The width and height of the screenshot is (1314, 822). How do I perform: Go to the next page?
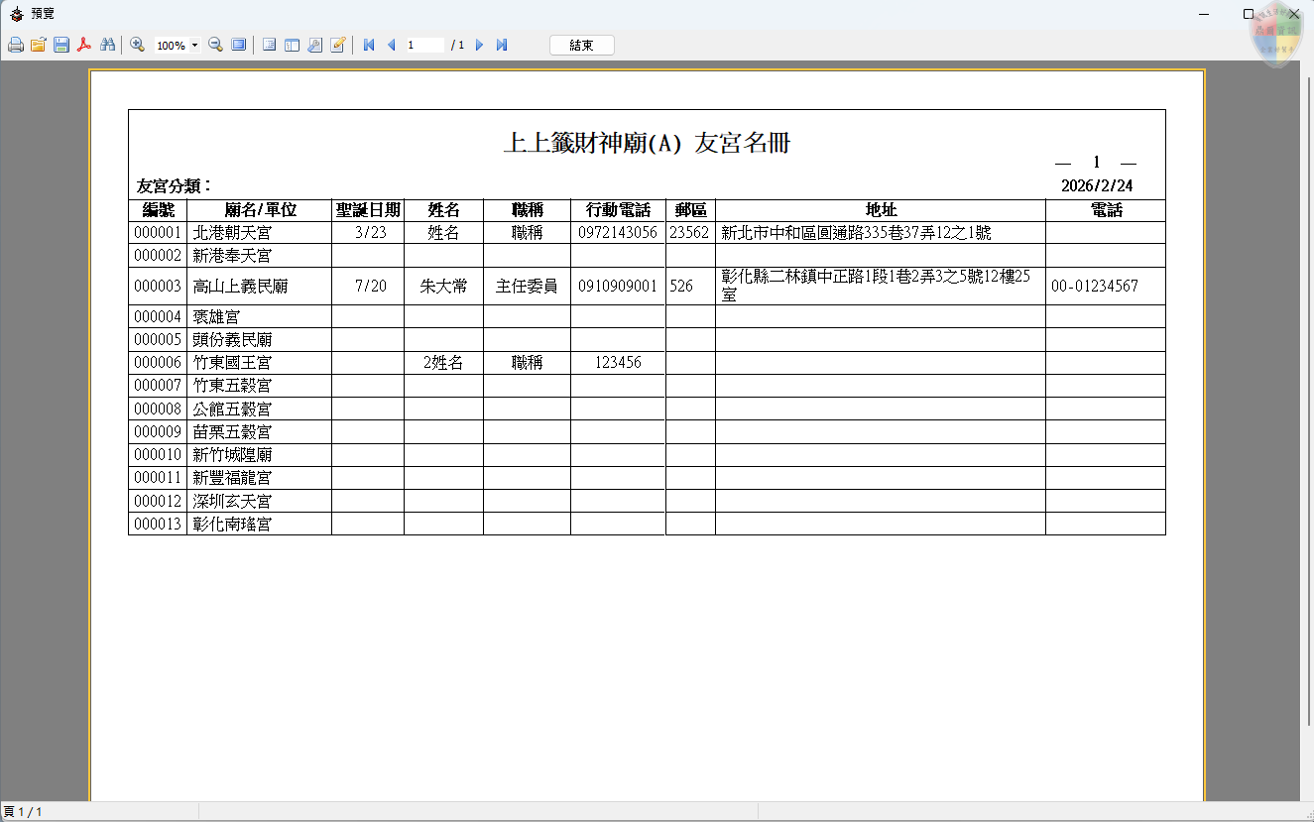(x=480, y=46)
